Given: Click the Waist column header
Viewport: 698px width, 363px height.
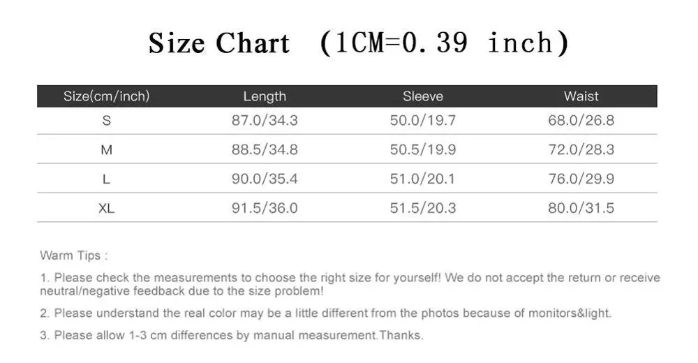Looking at the screenshot, I should pos(581,96).
